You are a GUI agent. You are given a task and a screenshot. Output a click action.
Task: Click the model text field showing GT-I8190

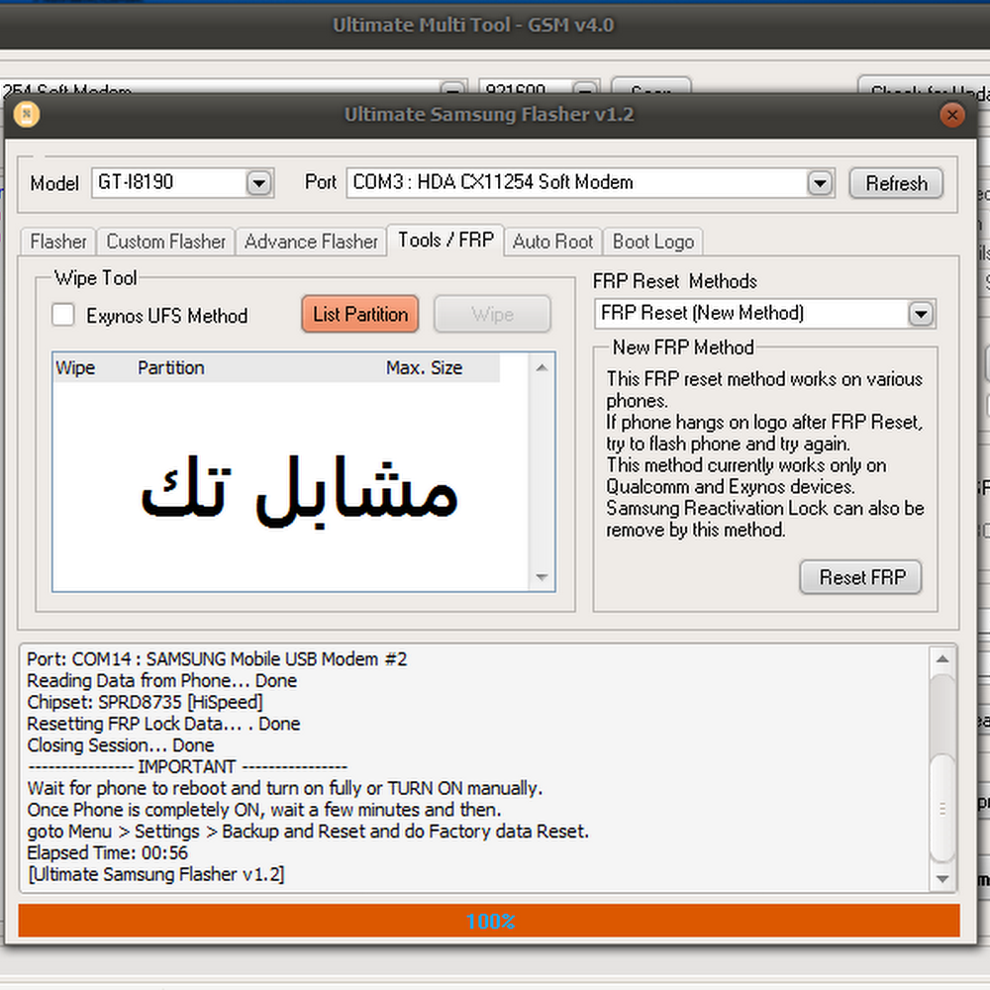coord(169,183)
